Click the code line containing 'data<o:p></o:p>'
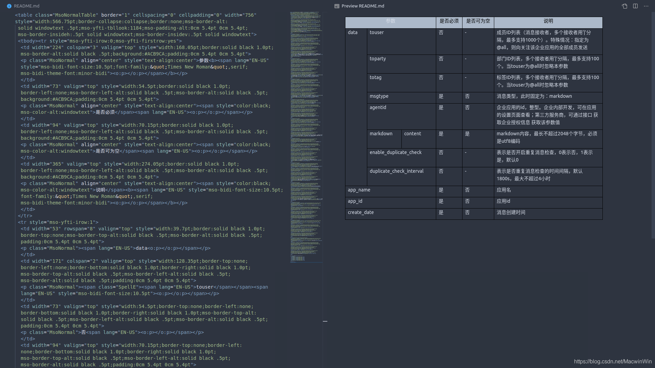 point(115,248)
